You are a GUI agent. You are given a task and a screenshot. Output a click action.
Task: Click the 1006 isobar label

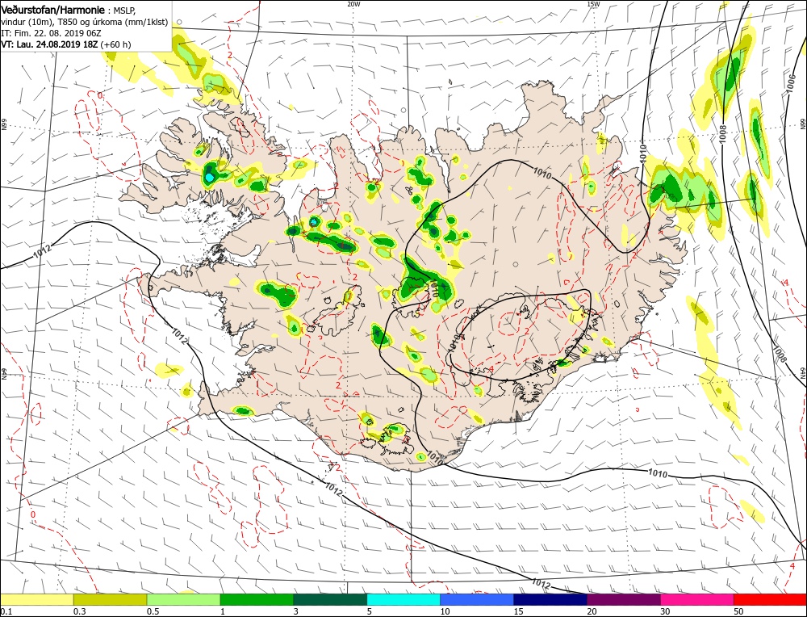[791, 84]
